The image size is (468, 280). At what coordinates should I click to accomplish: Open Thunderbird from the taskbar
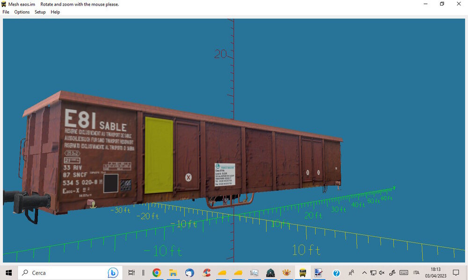pyautogui.click(x=190, y=273)
